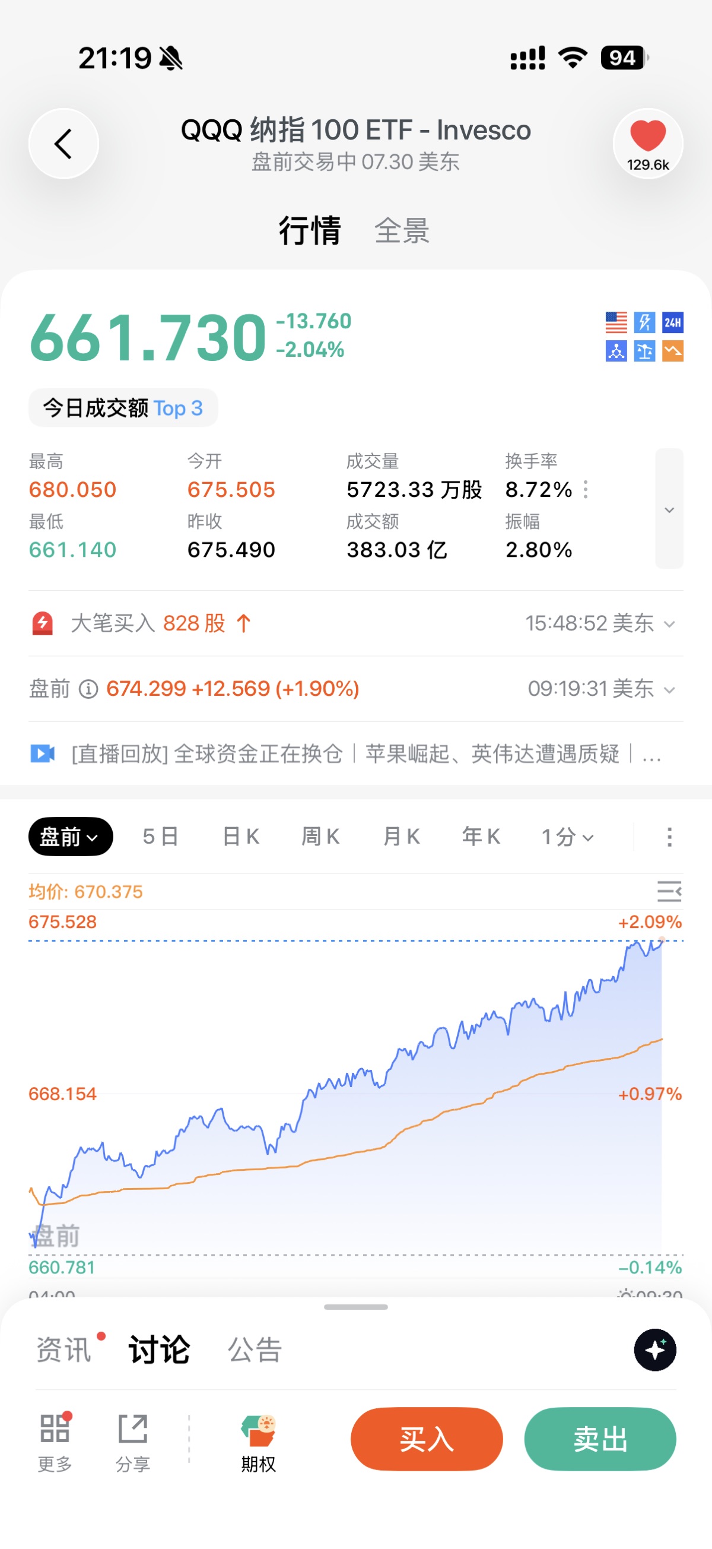Tap the green 卖出 sell button
This screenshot has width=712, height=1549.
600,1439
